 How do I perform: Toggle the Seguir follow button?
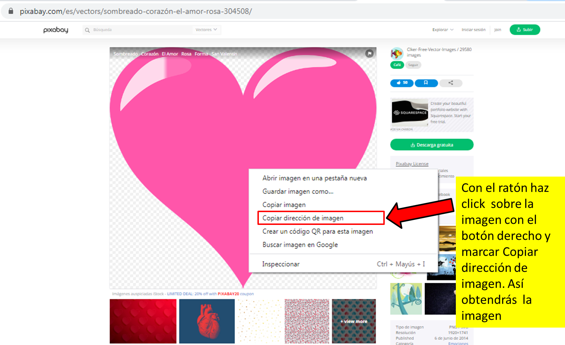[x=413, y=65]
